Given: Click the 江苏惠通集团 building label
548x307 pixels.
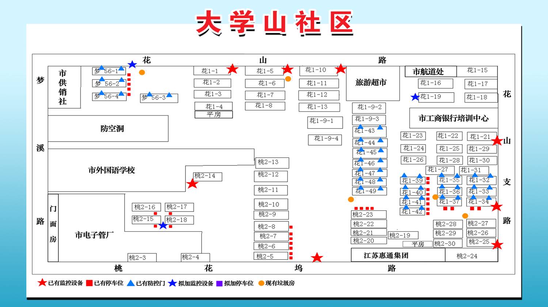Looking at the screenshot, I should coord(386,255).
